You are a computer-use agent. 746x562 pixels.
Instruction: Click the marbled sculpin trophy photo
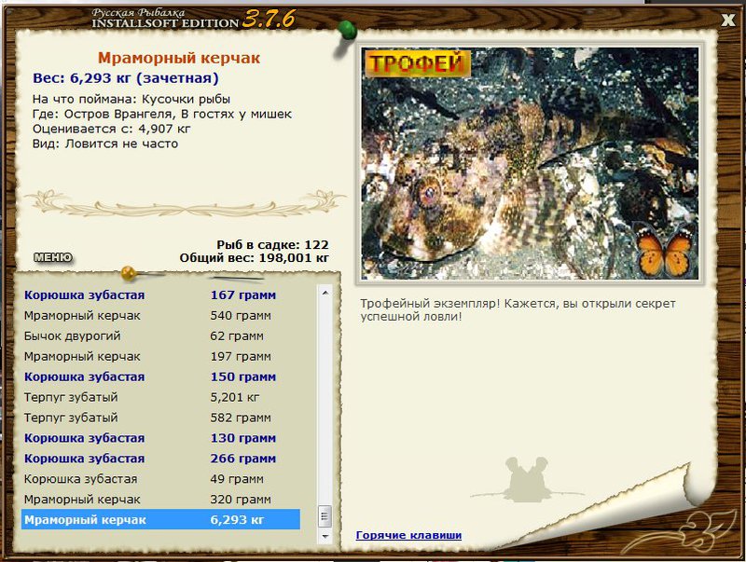[530, 163]
